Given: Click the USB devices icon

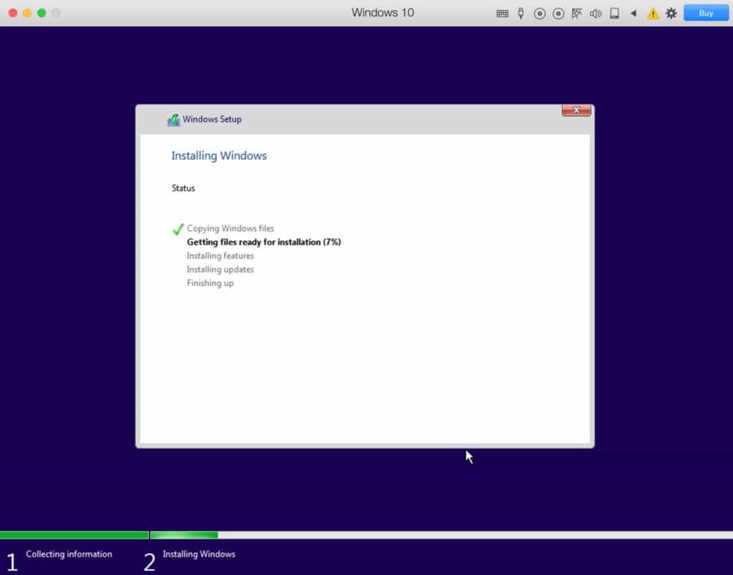Looking at the screenshot, I should pyautogui.click(x=521, y=13).
